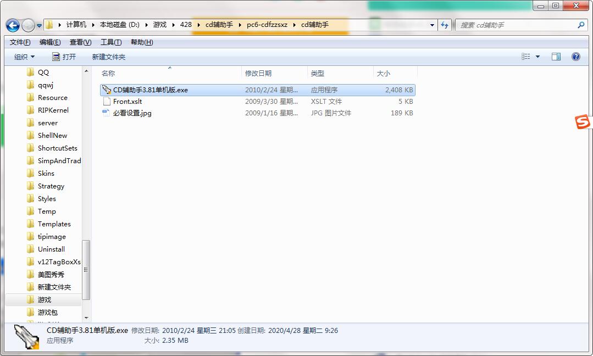The image size is (593, 356).
Task: Open the RIPKernel folder in the tree
Action: 53,110
